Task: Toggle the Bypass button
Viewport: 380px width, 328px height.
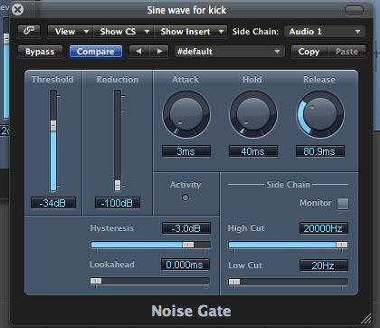Action: click(x=40, y=52)
